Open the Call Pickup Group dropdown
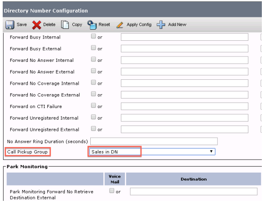This screenshot has height=208, width=265. [x=152, y=152]
